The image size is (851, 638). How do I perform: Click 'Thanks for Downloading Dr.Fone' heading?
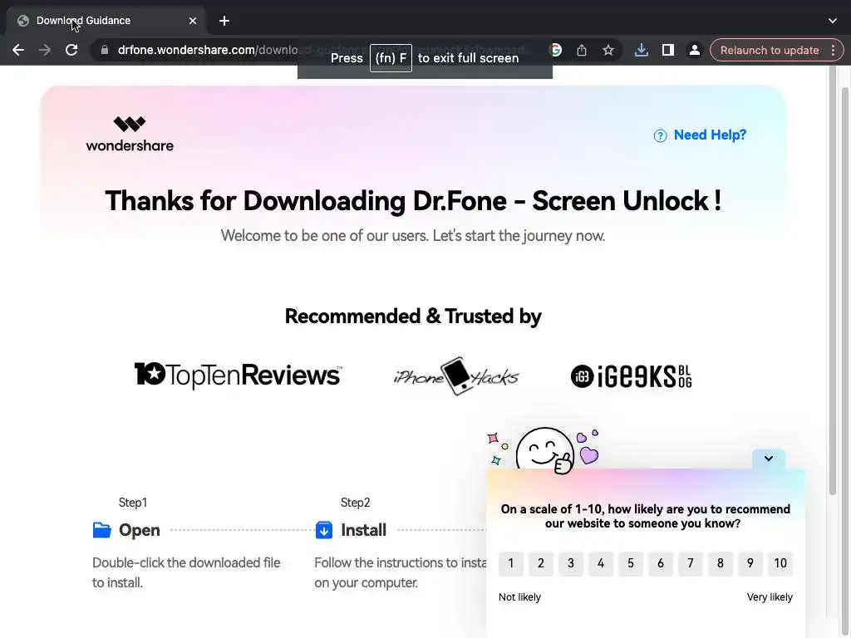tap(413, 201)
